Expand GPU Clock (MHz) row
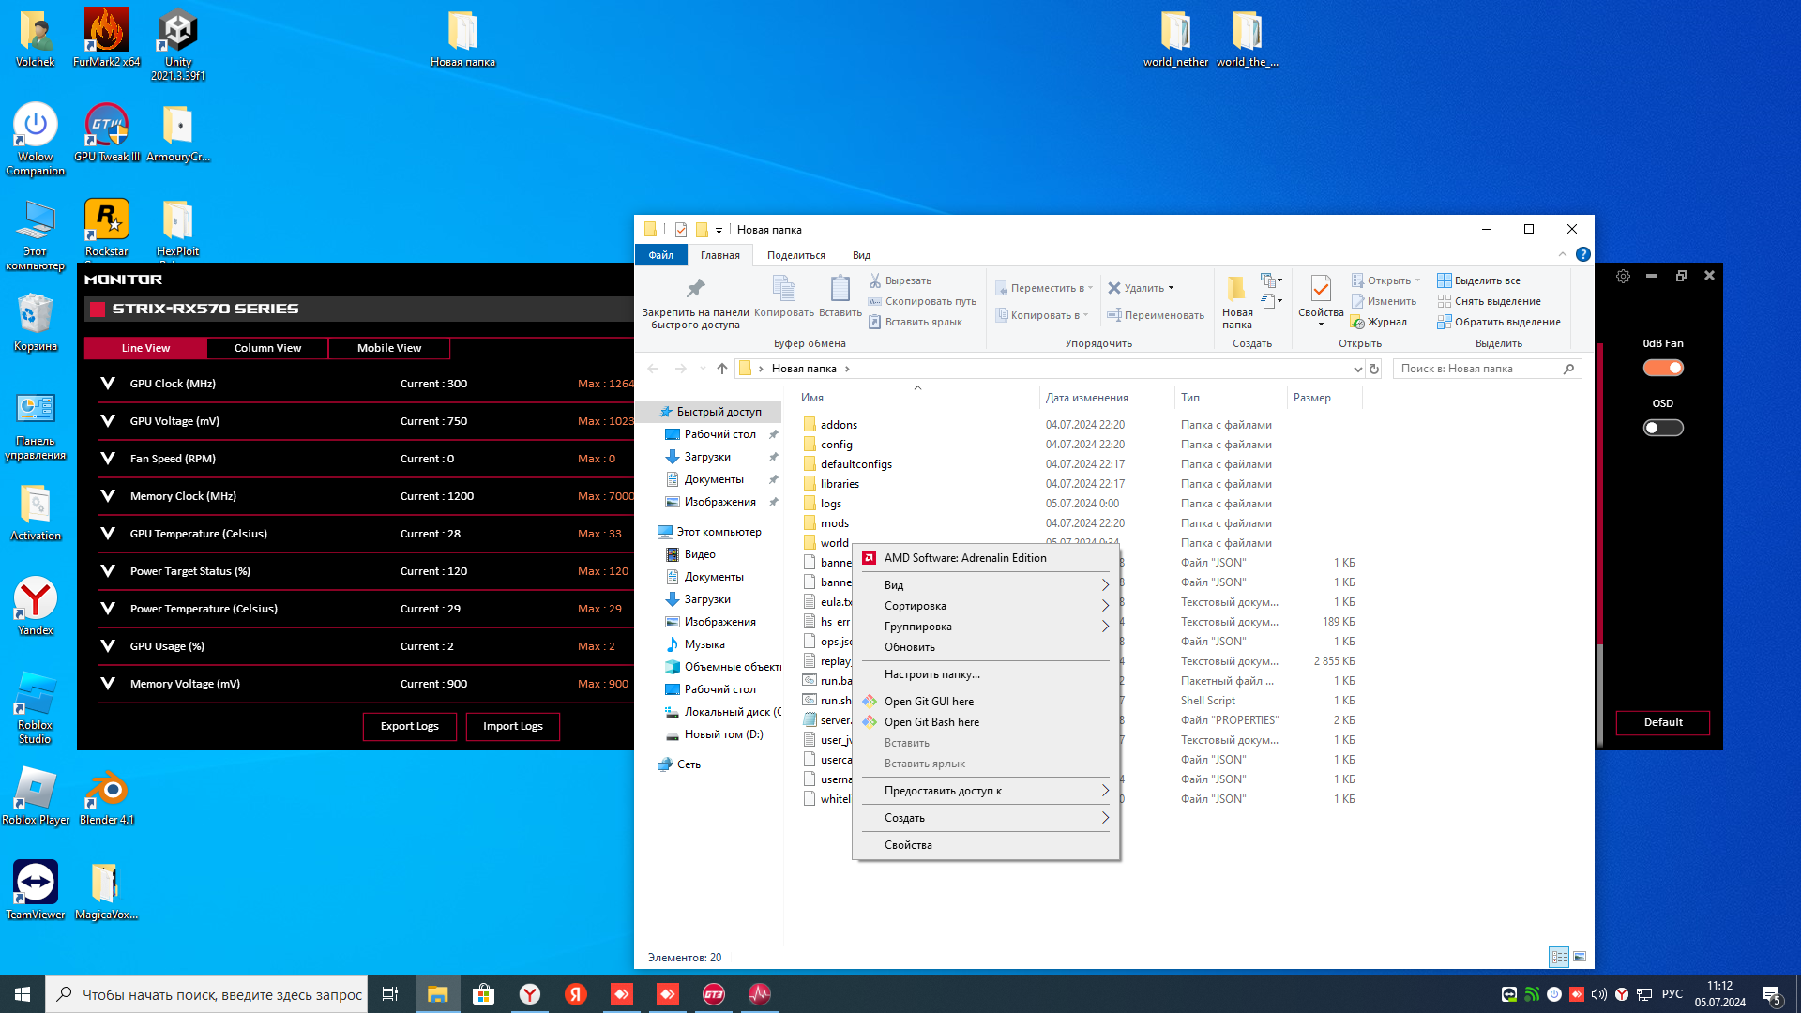The image size is (1801, 1013). tap(108, 384)
